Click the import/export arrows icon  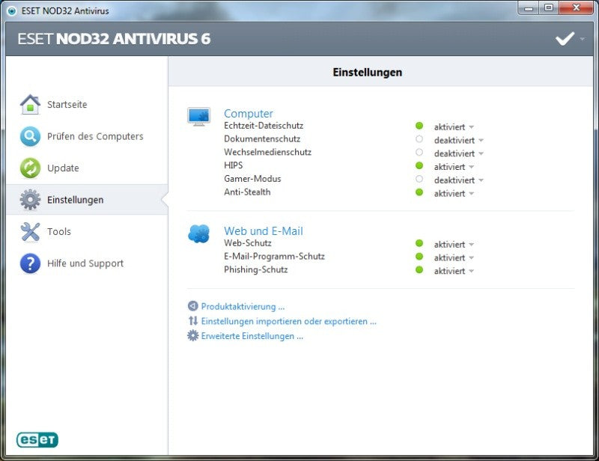pos(193,321)
